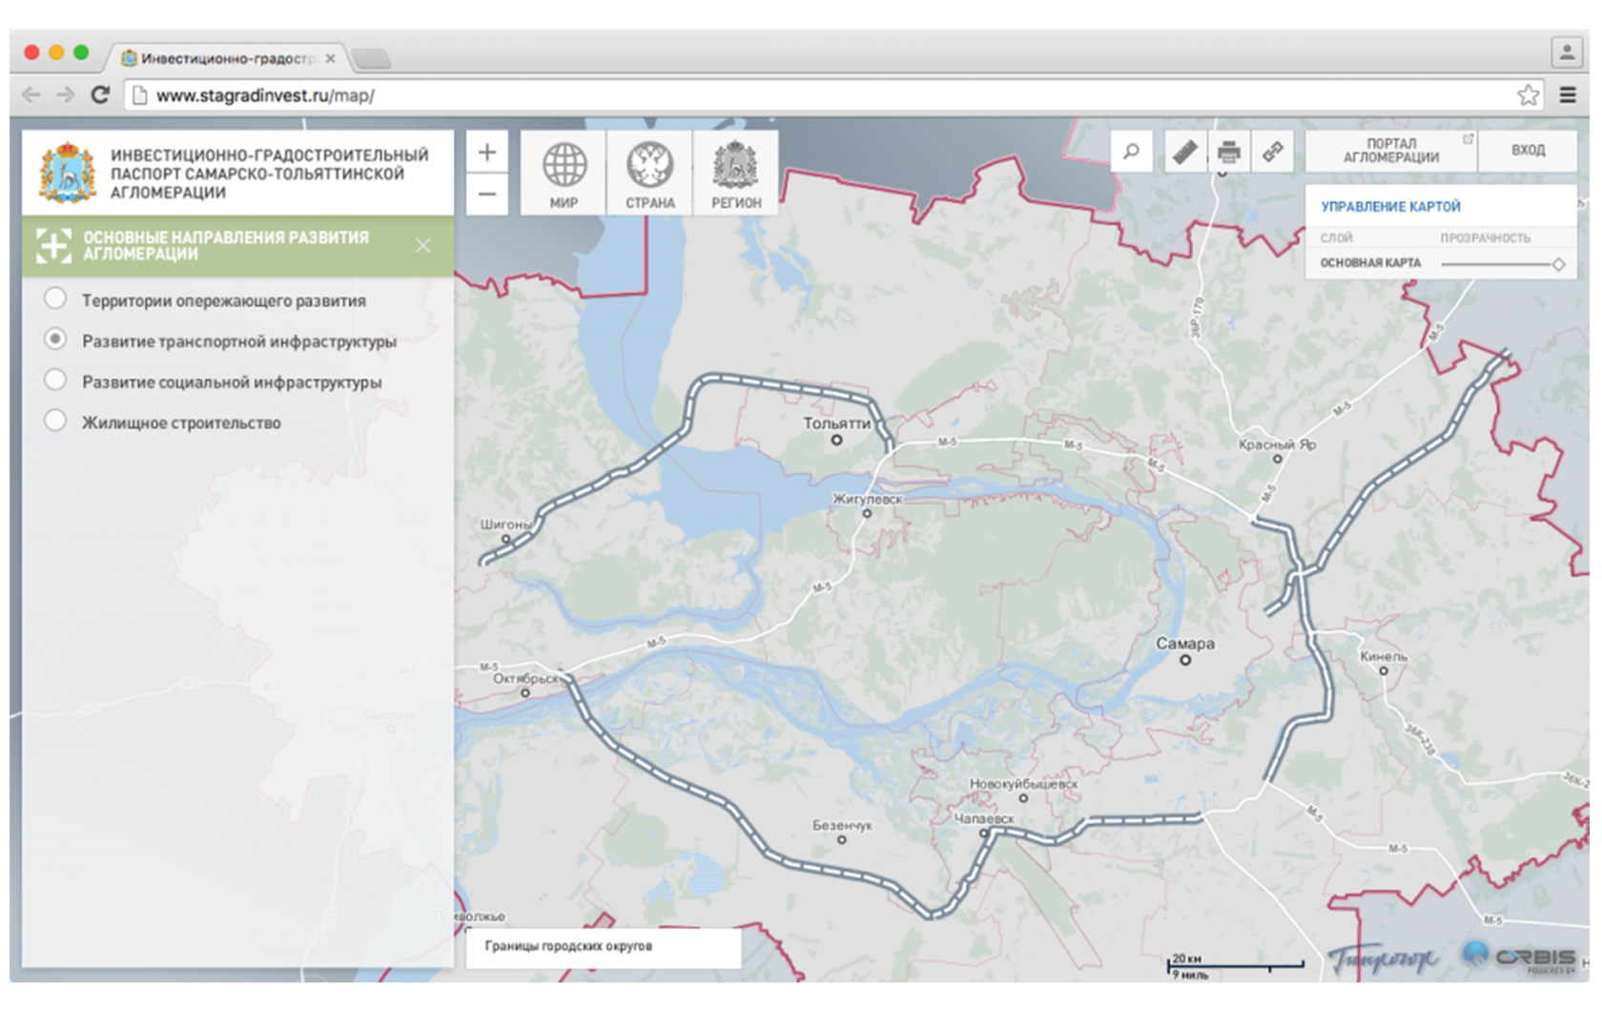Select Территории опережающего развития option
This screenshot has width=1602, height=1010.
(55, 299)
